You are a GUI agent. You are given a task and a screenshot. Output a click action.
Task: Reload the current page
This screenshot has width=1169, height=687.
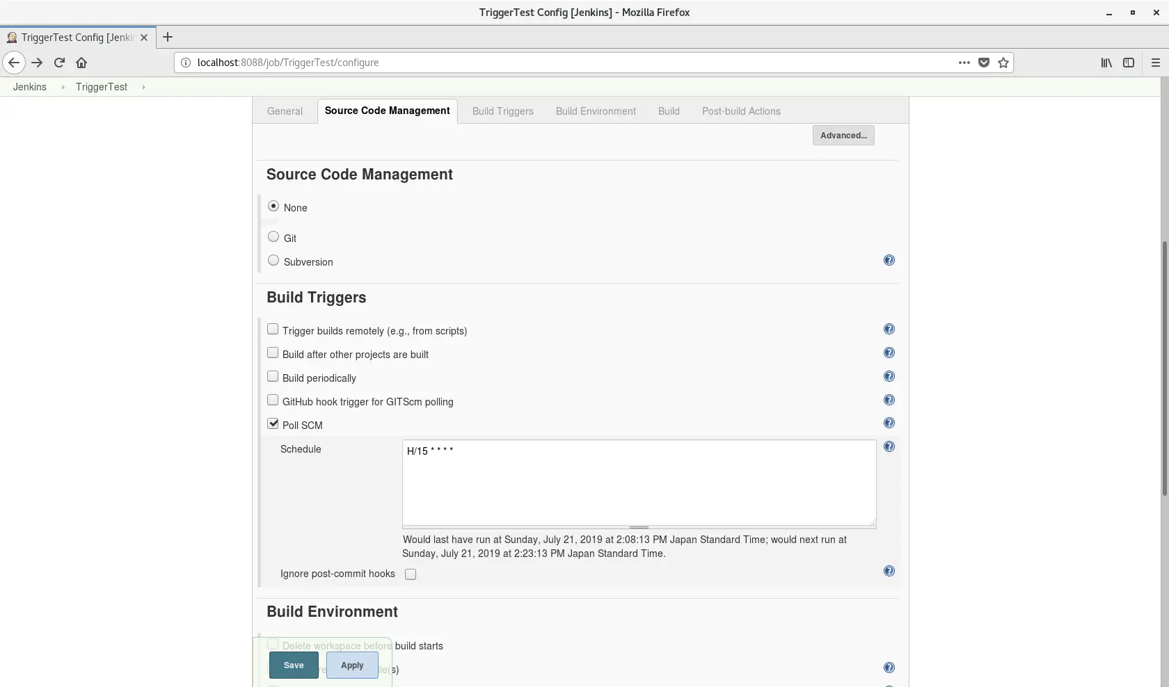point(59,63)
